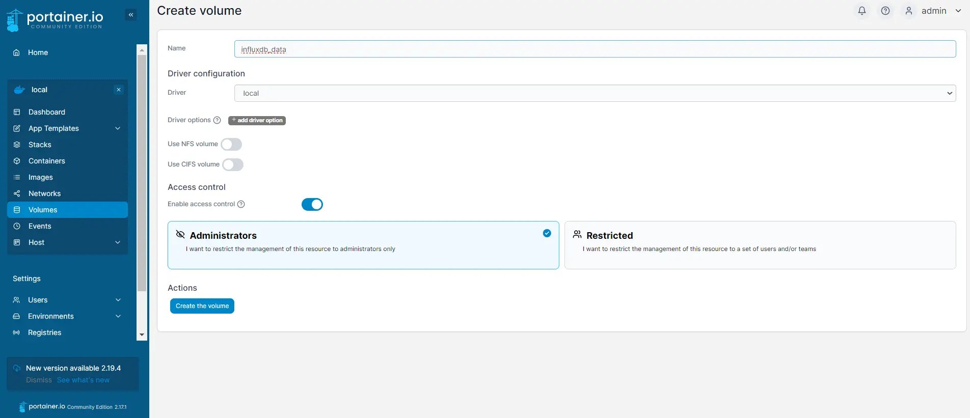Click the Host icon
This screenshot has width=970, height=418.
[17, 242]
